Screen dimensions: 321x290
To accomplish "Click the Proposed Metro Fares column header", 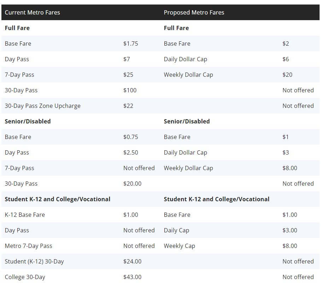I will pyautogui.click(x=194, y=12).
